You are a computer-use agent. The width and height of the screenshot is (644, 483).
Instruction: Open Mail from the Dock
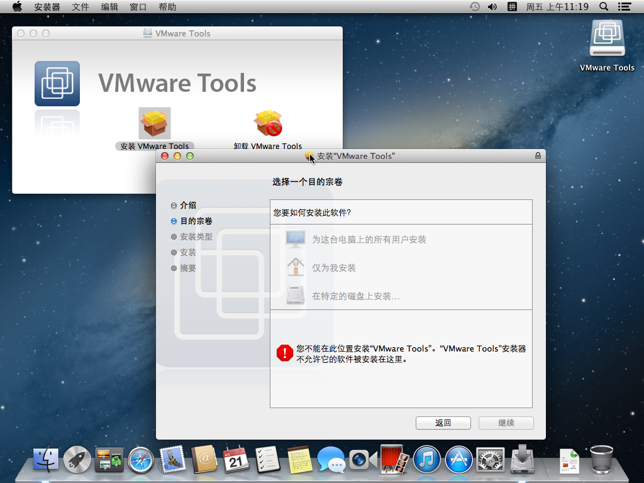pos(172,458)
